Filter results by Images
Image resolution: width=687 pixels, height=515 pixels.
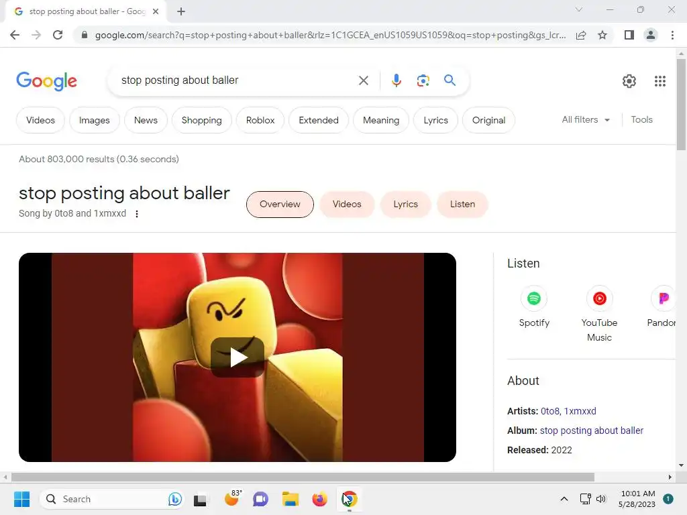[94, 120]
